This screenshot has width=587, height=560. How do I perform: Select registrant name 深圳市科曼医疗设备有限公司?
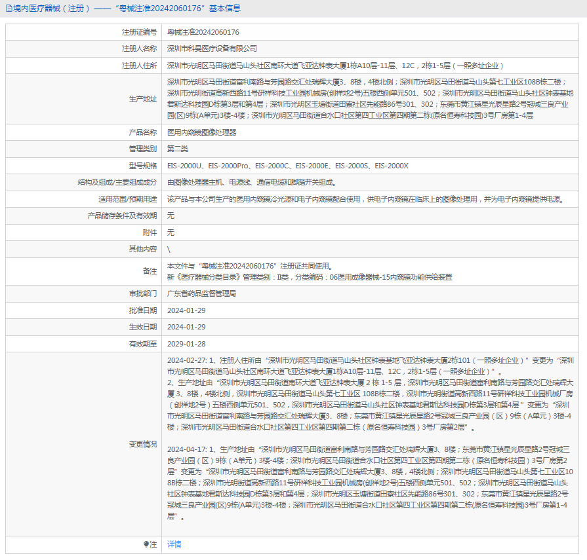212,48
